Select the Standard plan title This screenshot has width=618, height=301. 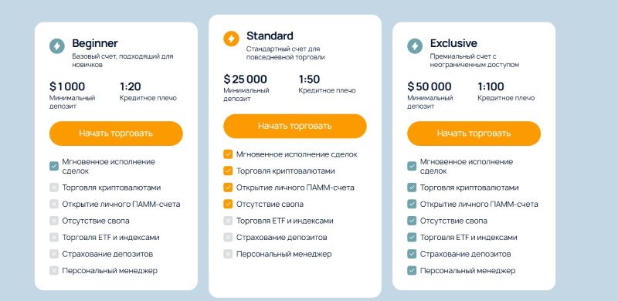tap(270, 36)
